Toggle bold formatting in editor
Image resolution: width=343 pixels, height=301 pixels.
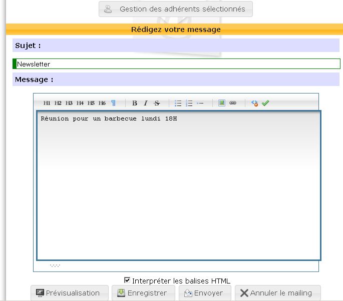tap(135, 103)
